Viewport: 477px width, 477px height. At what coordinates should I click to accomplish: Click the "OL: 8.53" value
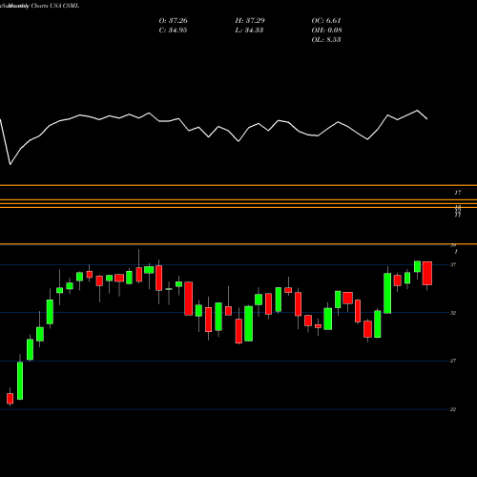(326, 39)
